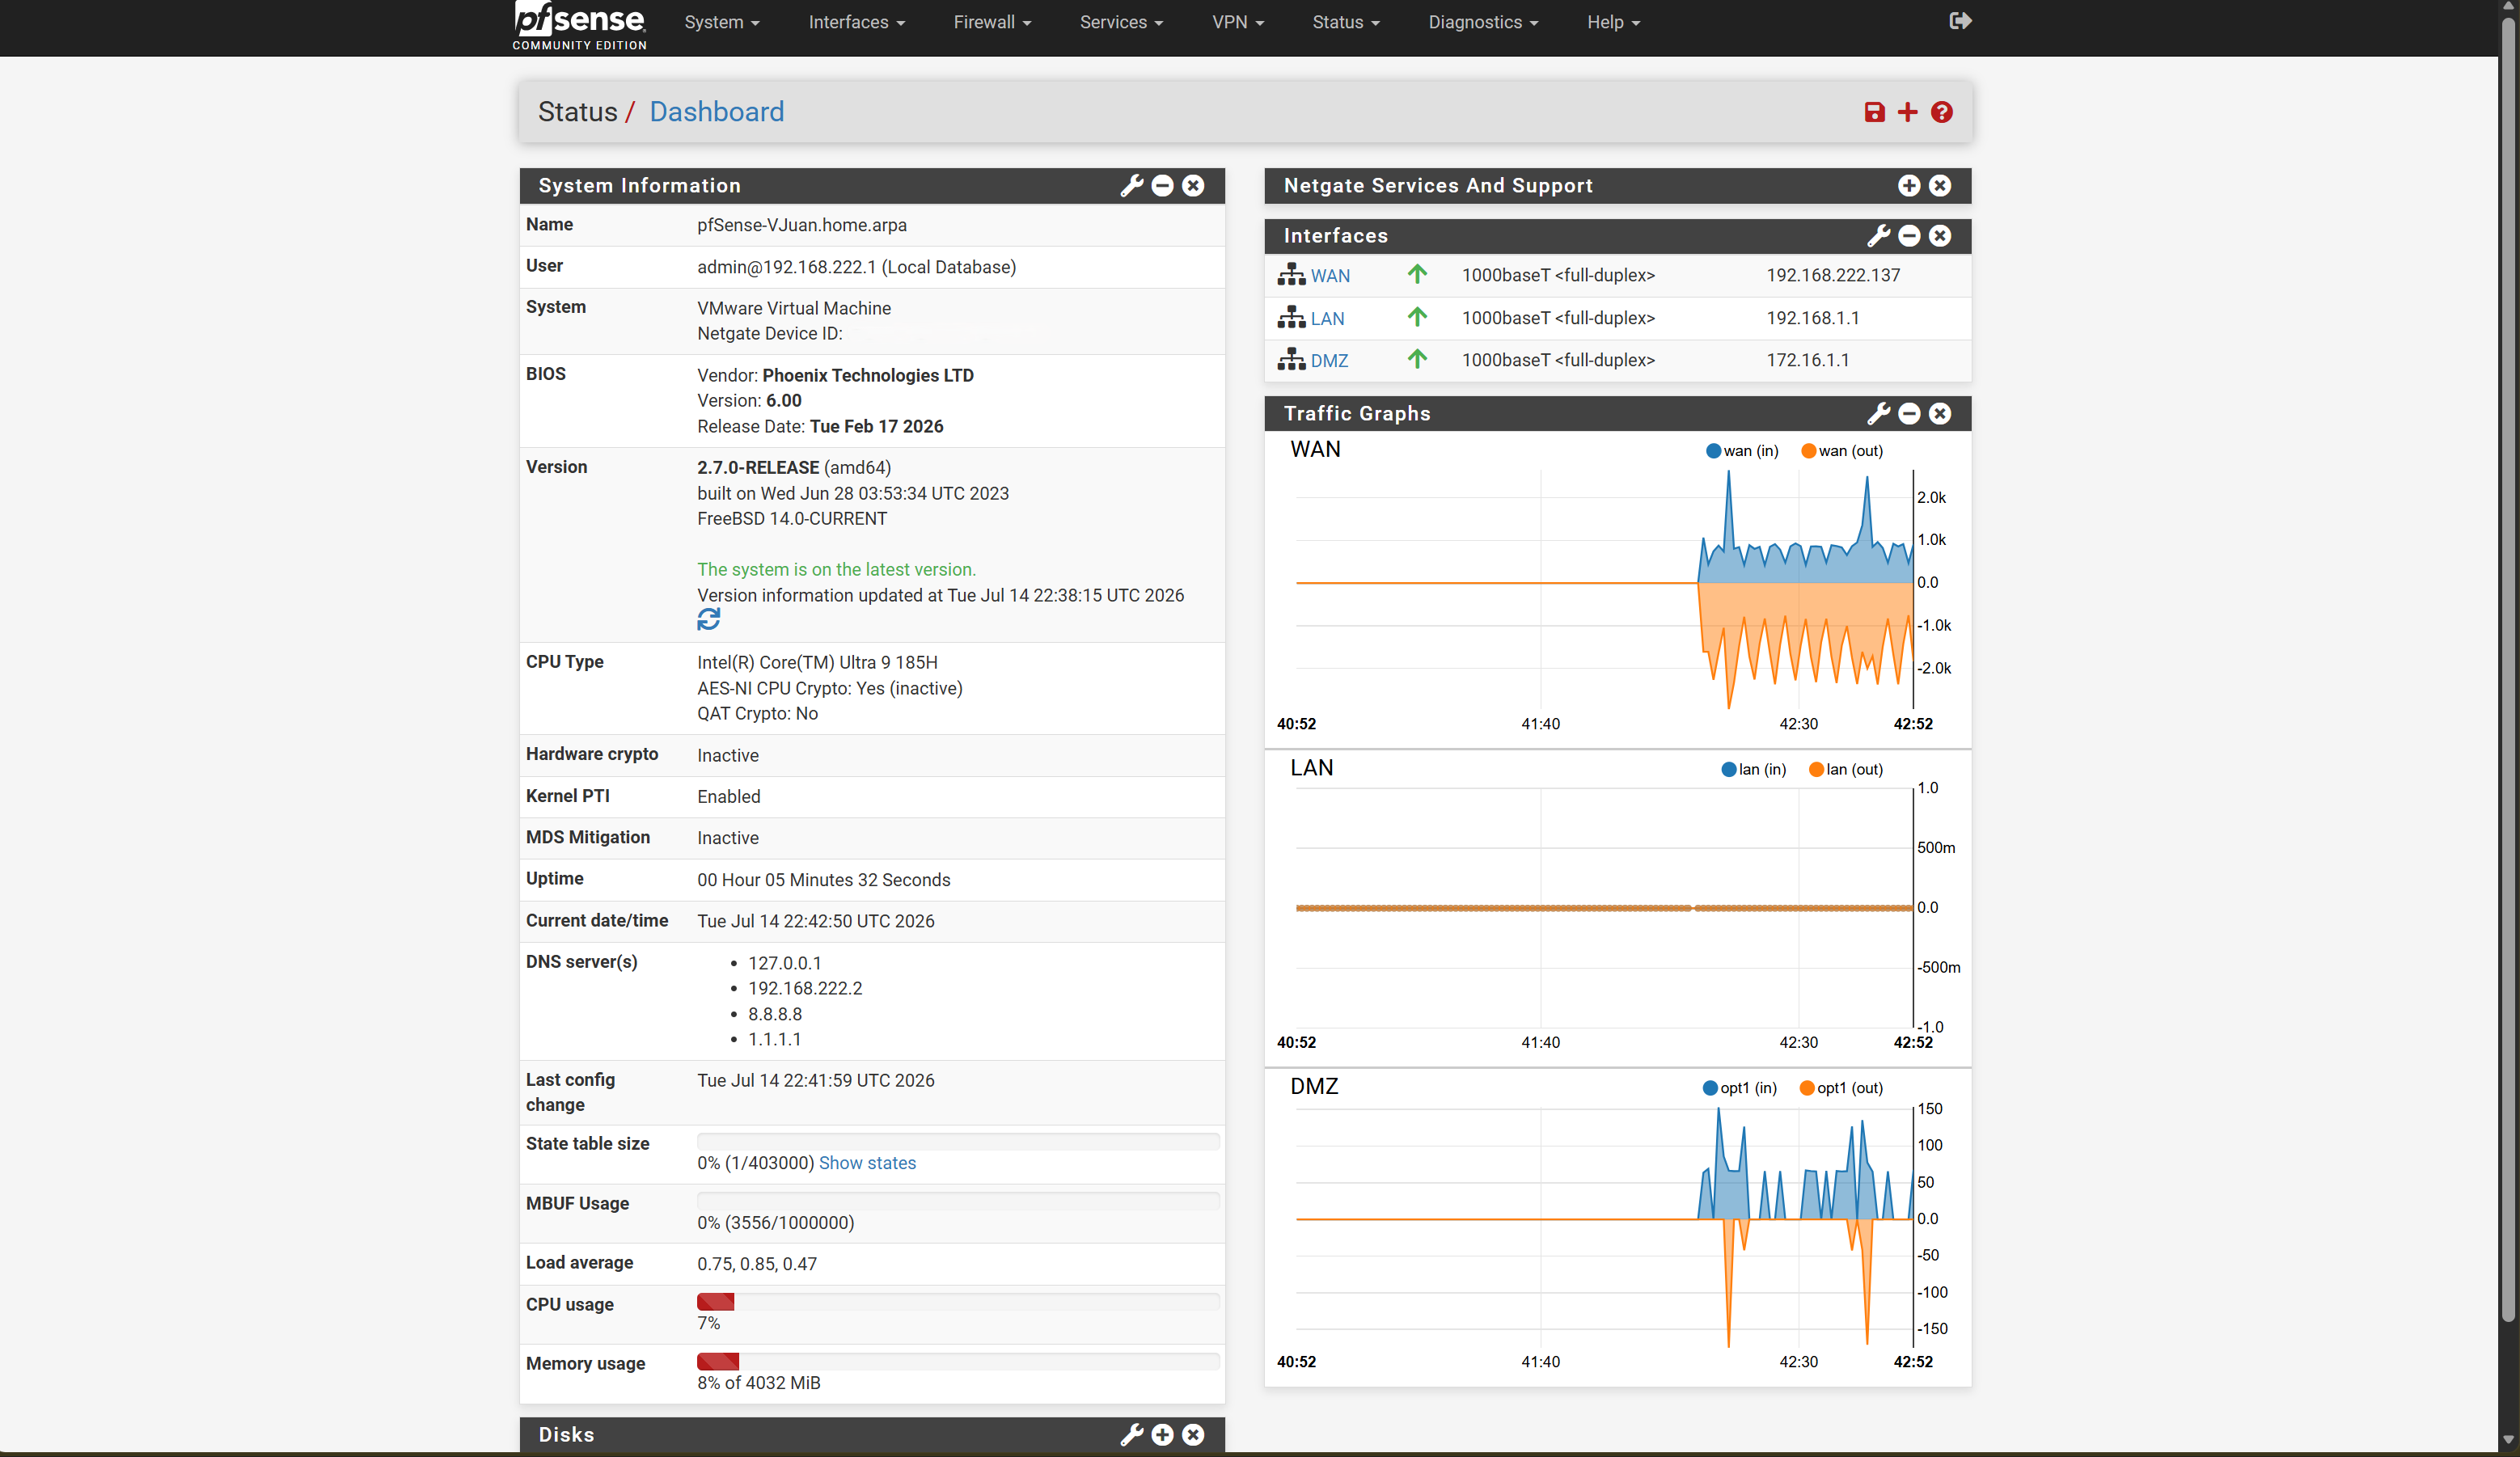Click the LAN network interface icon
The height and width of the screenshot is (1457, 2520).
1291,317
